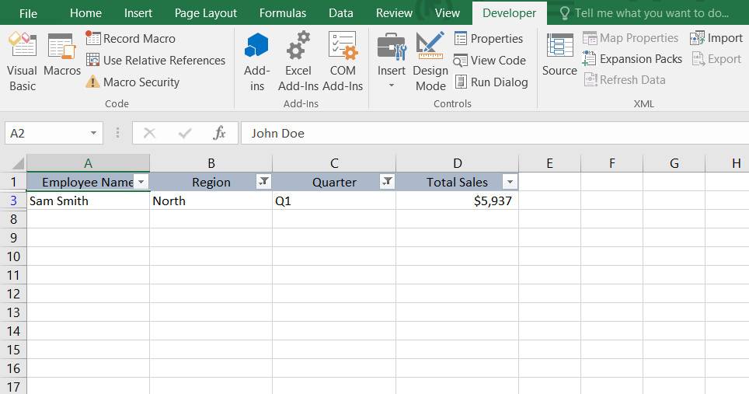Expand the Total Sales filter dropdown
This screenshot has height=394, width=749.
(x=510, y=182)
